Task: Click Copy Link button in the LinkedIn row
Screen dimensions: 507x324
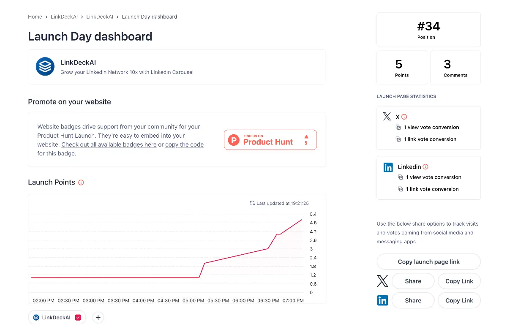Action: point(459,301)
